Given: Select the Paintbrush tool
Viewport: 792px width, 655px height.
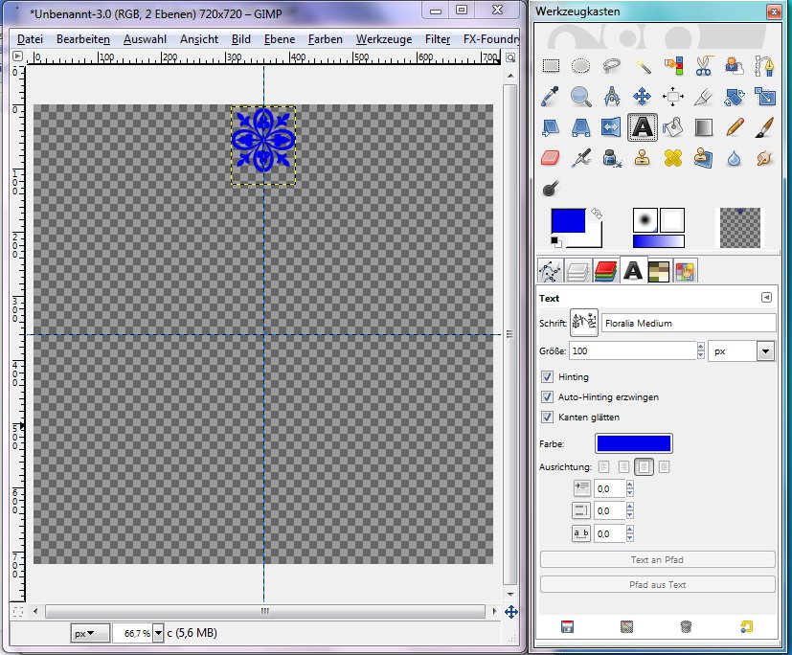Looking at the screenshot, I should [x=765, y=127].
